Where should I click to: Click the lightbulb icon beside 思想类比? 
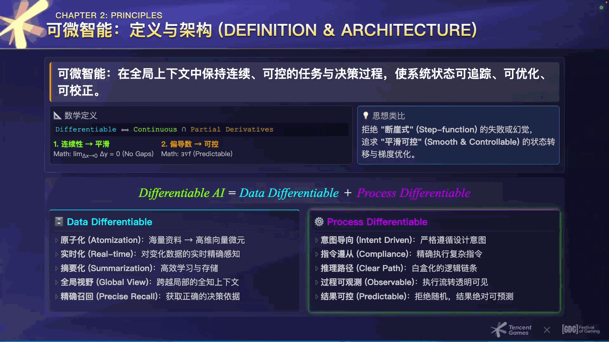tap(366, 116)
